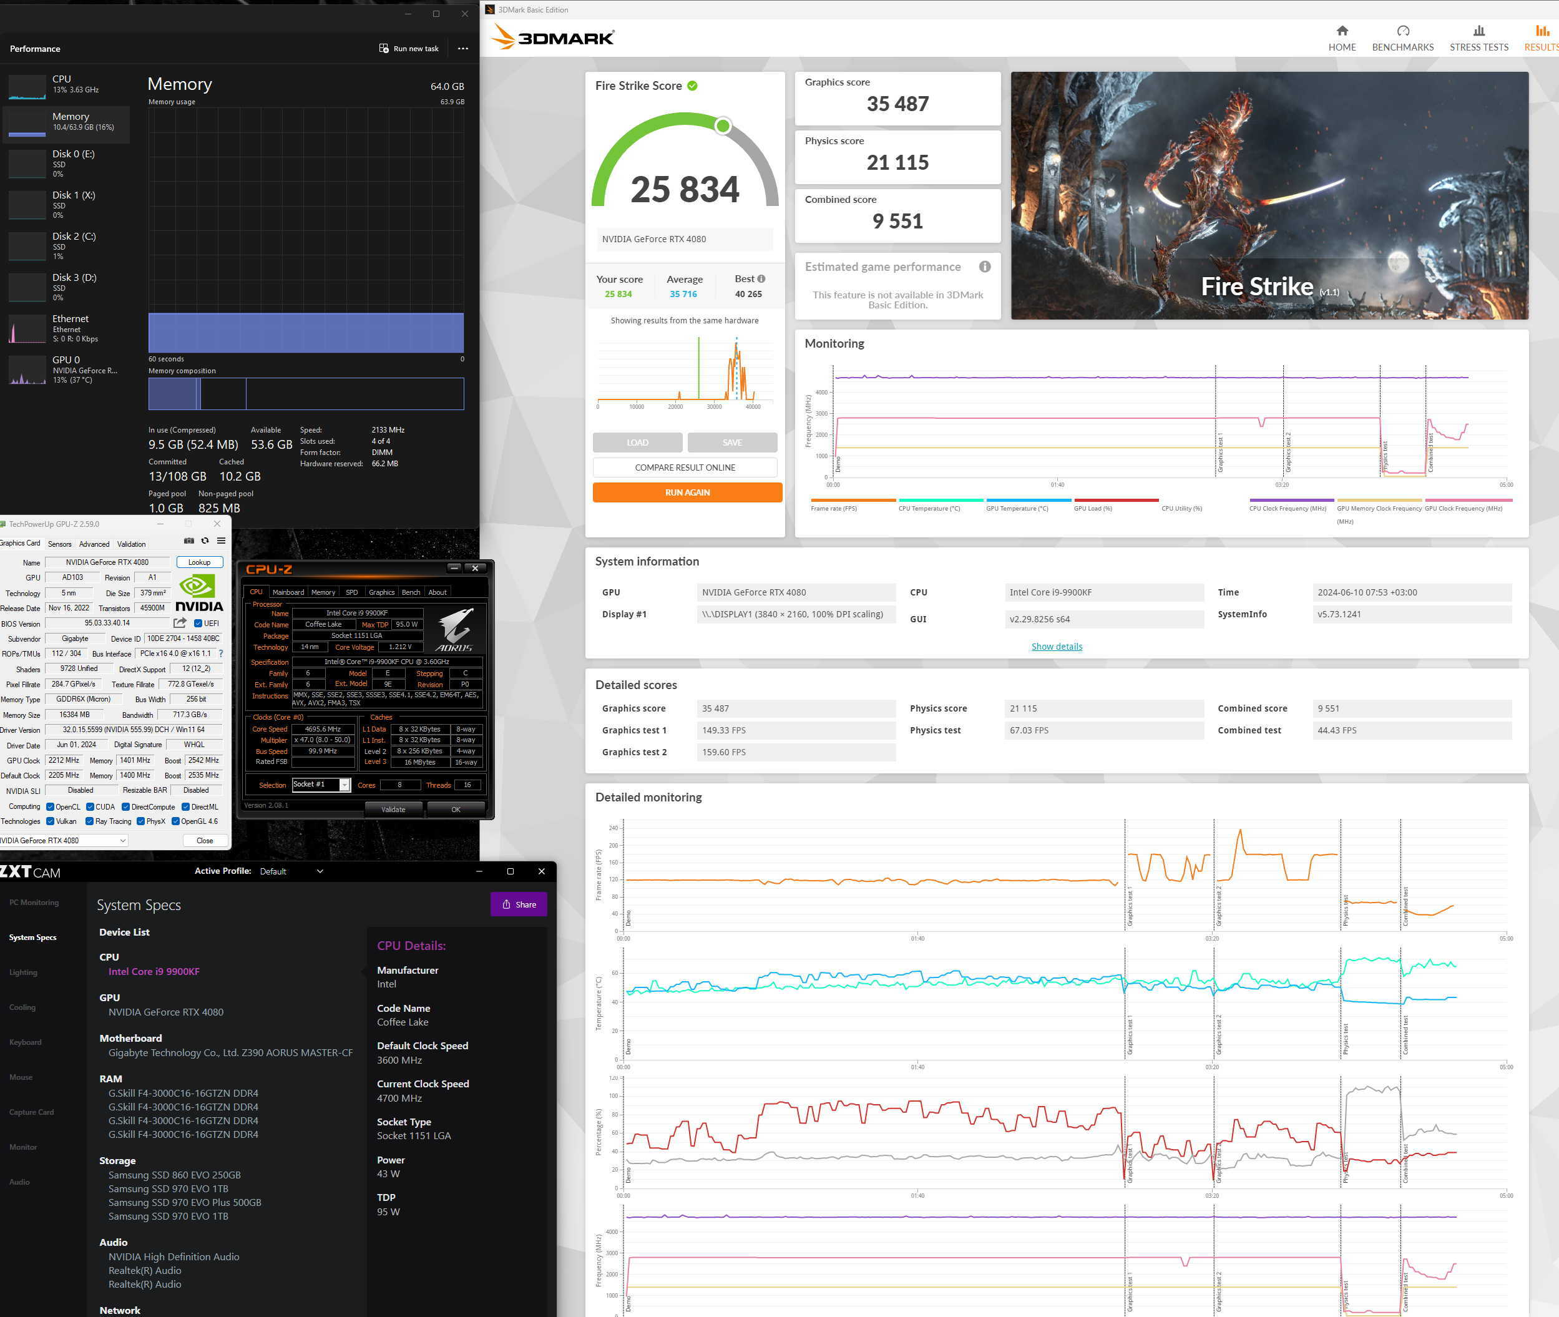Switch to the Sensors tab in GPU-Z
The height and width of the screenshot is (1317, 1559).
(60, 544)
